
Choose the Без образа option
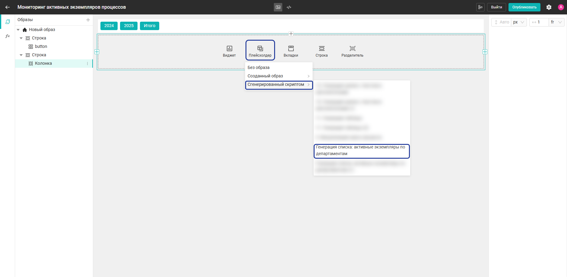click(x=279, y=68)
